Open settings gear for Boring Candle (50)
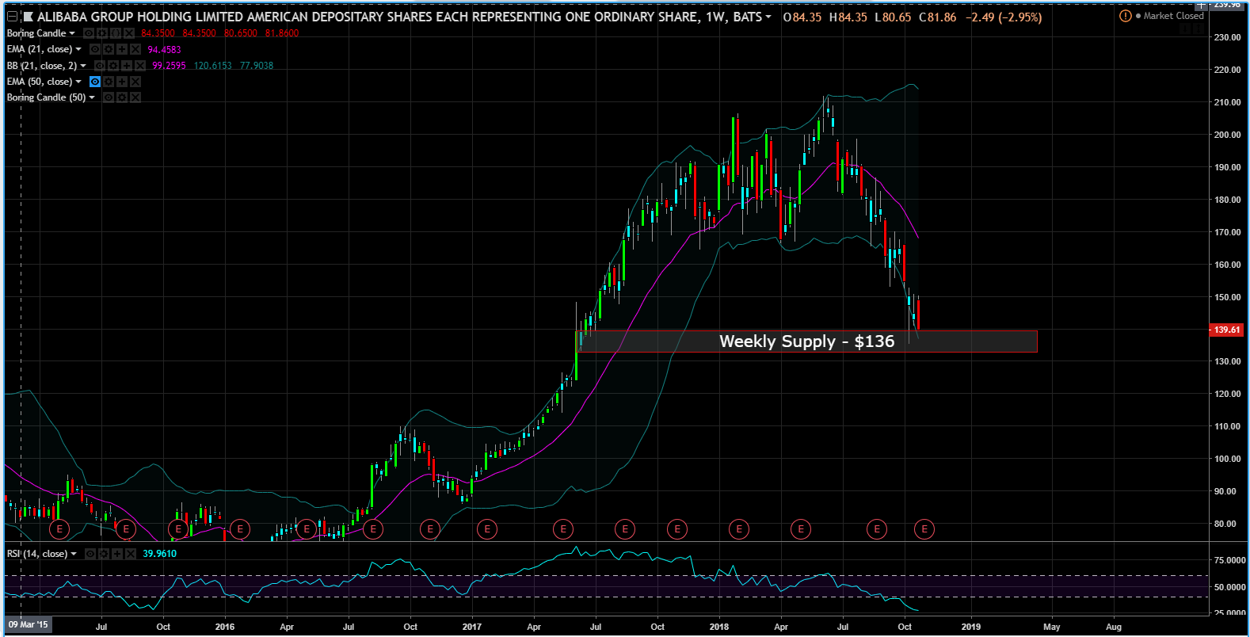The height and width of the screenshot is (637, 1250). click(122, 97)
